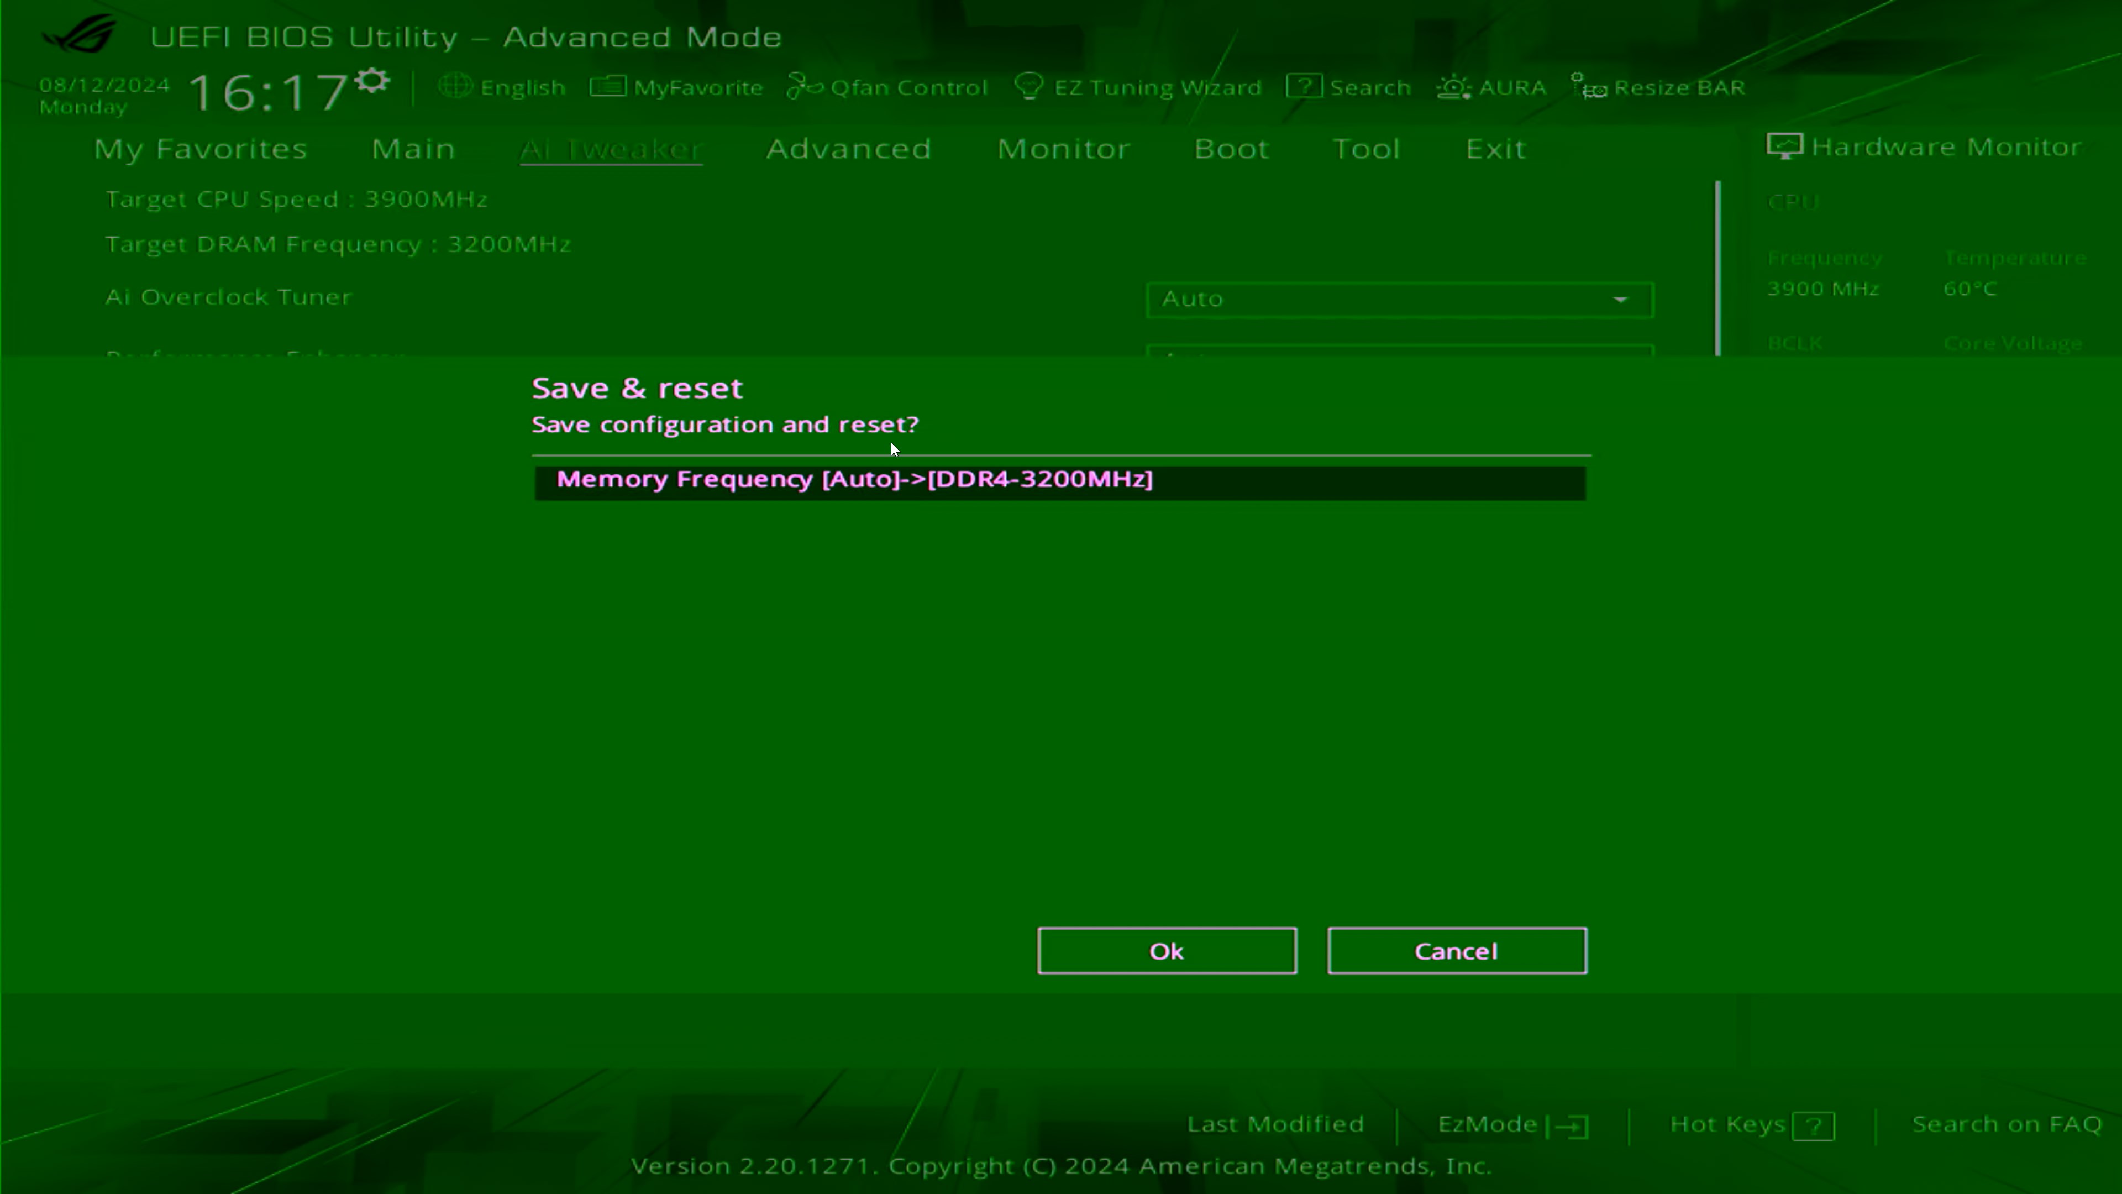
Task: Switch to the Main tab
Action: coord(413,148)
